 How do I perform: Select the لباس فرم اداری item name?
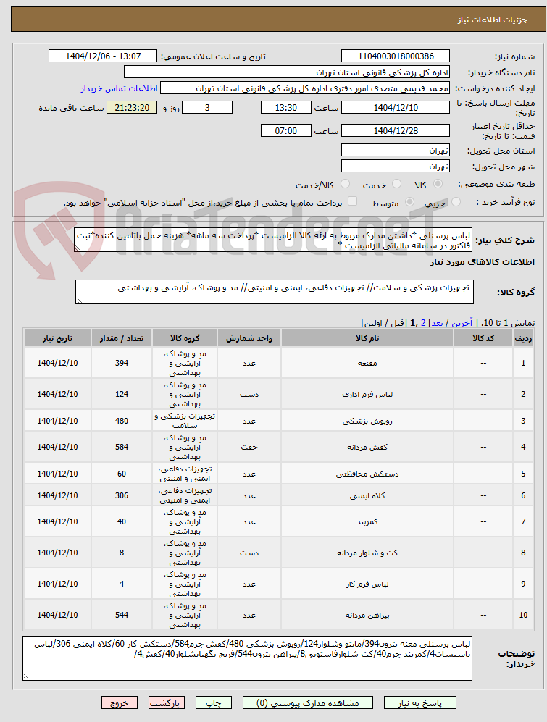(x=367, y=395)
